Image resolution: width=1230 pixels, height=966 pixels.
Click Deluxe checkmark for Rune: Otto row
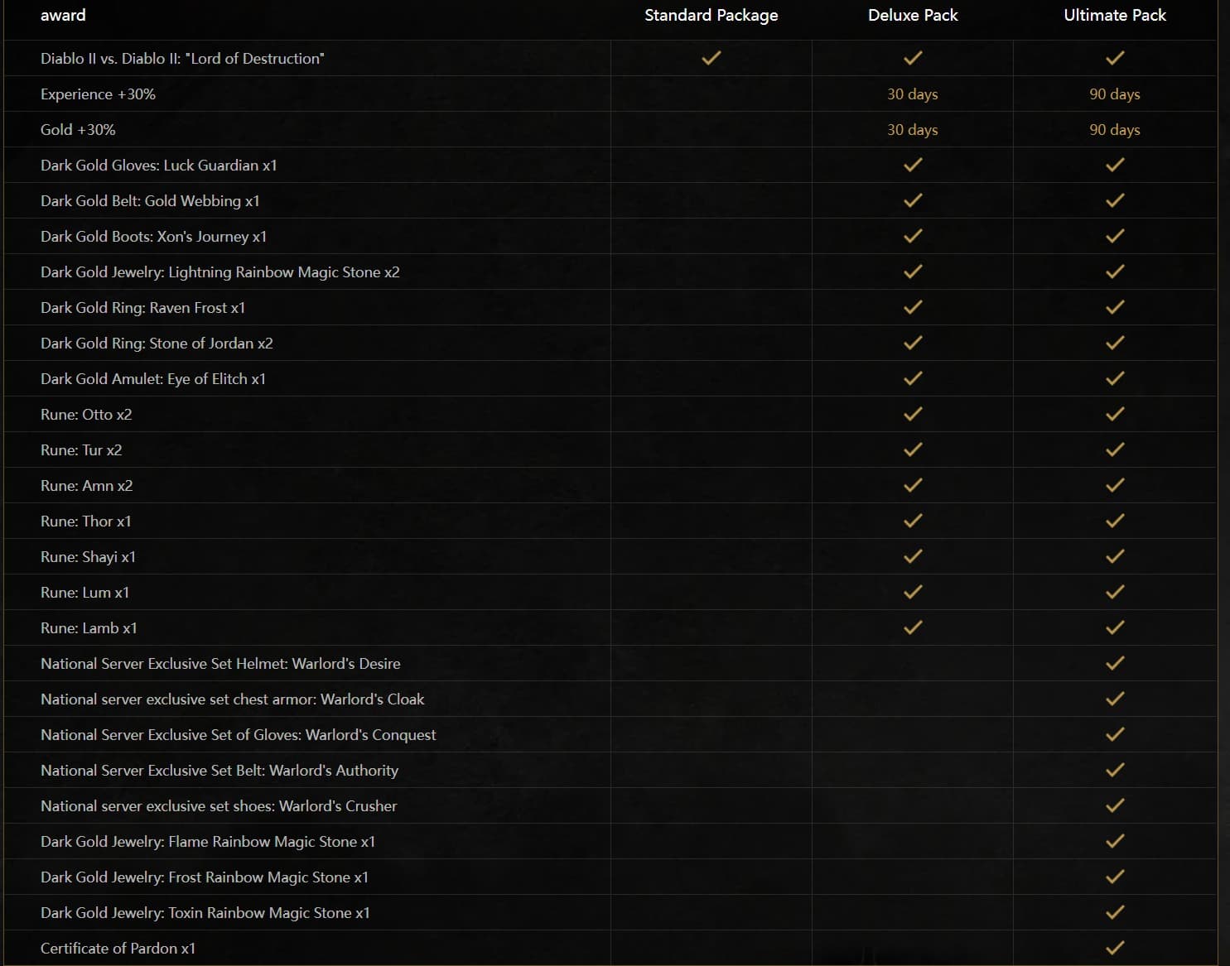[913, 414]
